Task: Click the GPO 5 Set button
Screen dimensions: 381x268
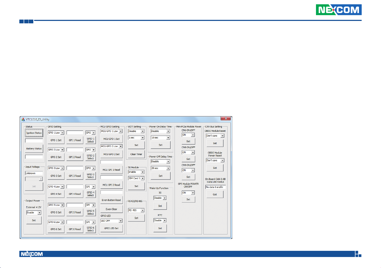Action: (56, 212)
